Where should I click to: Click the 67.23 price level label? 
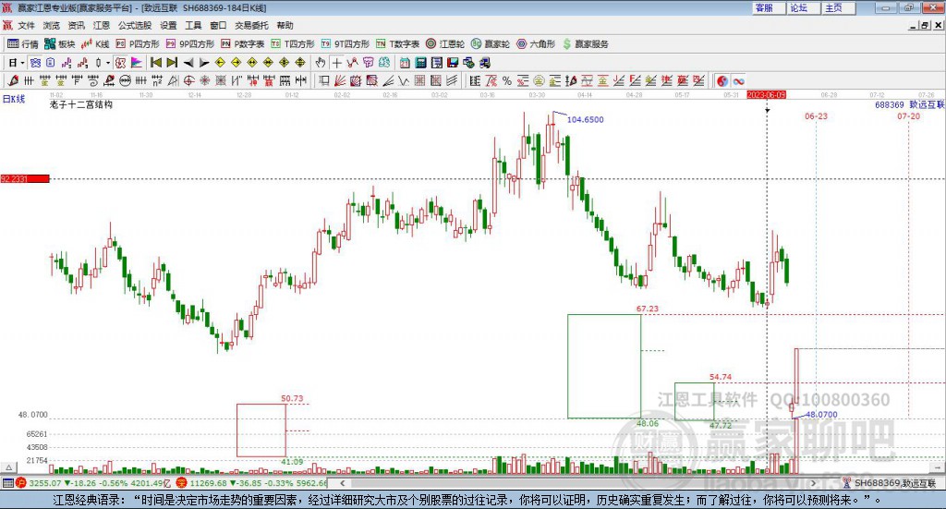tap(648, 309)
